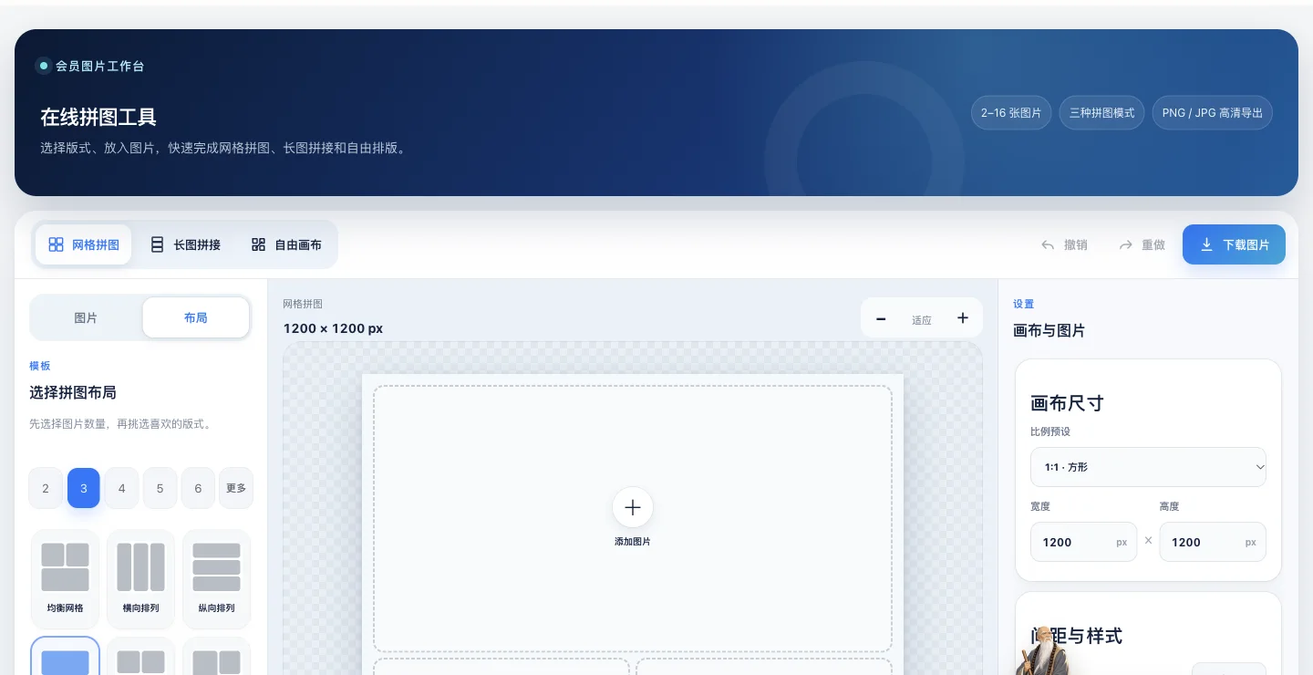This screenshot has height=675, width=1313.
Task: Apply the 均衡网格 layout template
Action: point(65,579)
